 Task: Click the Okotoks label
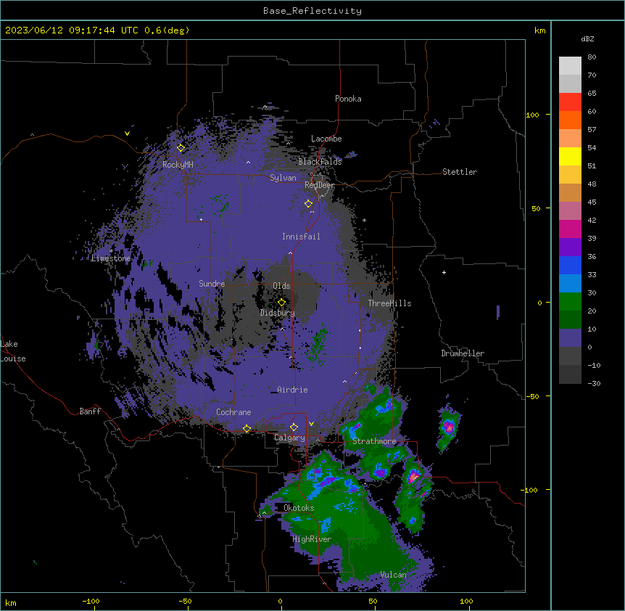(299, 508)
